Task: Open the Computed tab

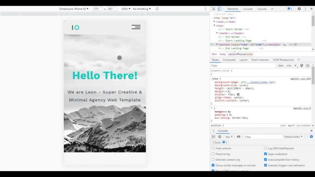Action: coord(229,60)
